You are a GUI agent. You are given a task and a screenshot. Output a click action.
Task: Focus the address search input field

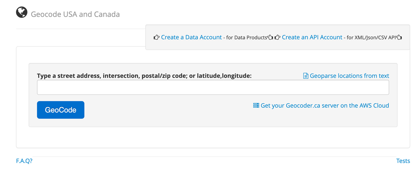point(213,87)
